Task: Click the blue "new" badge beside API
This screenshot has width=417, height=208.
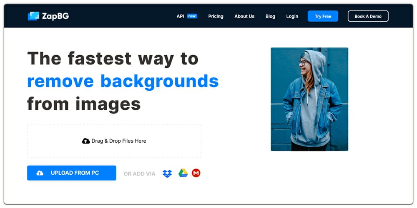Action: (192, 16)
